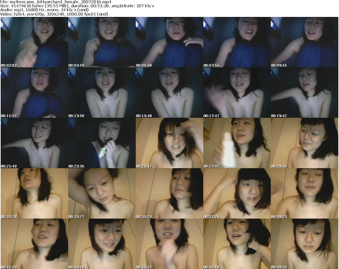This screenshot has height=269, width=339.
Task: Click the frame labeled 00:11:57
Action: (34, 93)
